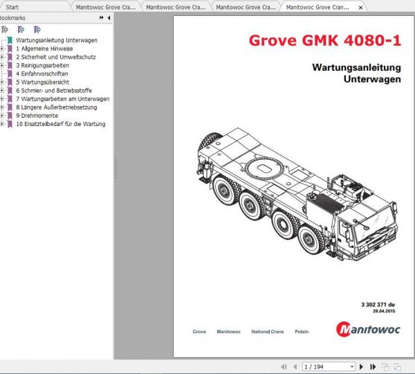The image size is (415, 374).
Task: Expand the 8 Längere Außerbetriebsetzung bookmark
Action: click(1, 107)
